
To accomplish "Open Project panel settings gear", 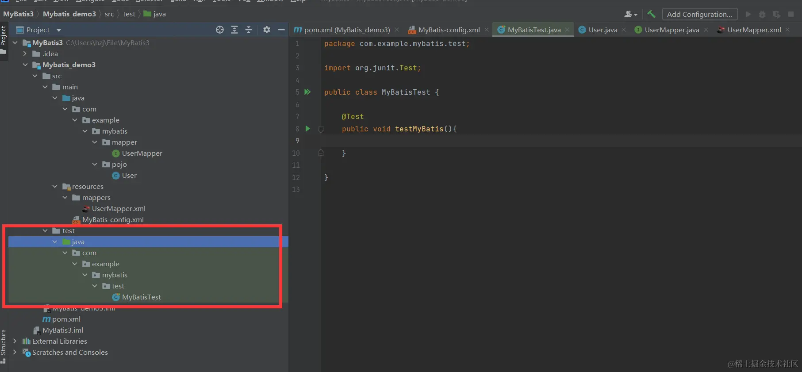I will pos(266,30).
